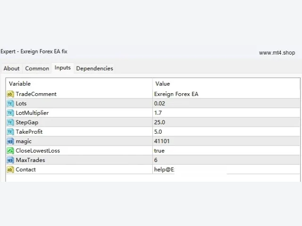Select the magic variable name

point(24,141)
